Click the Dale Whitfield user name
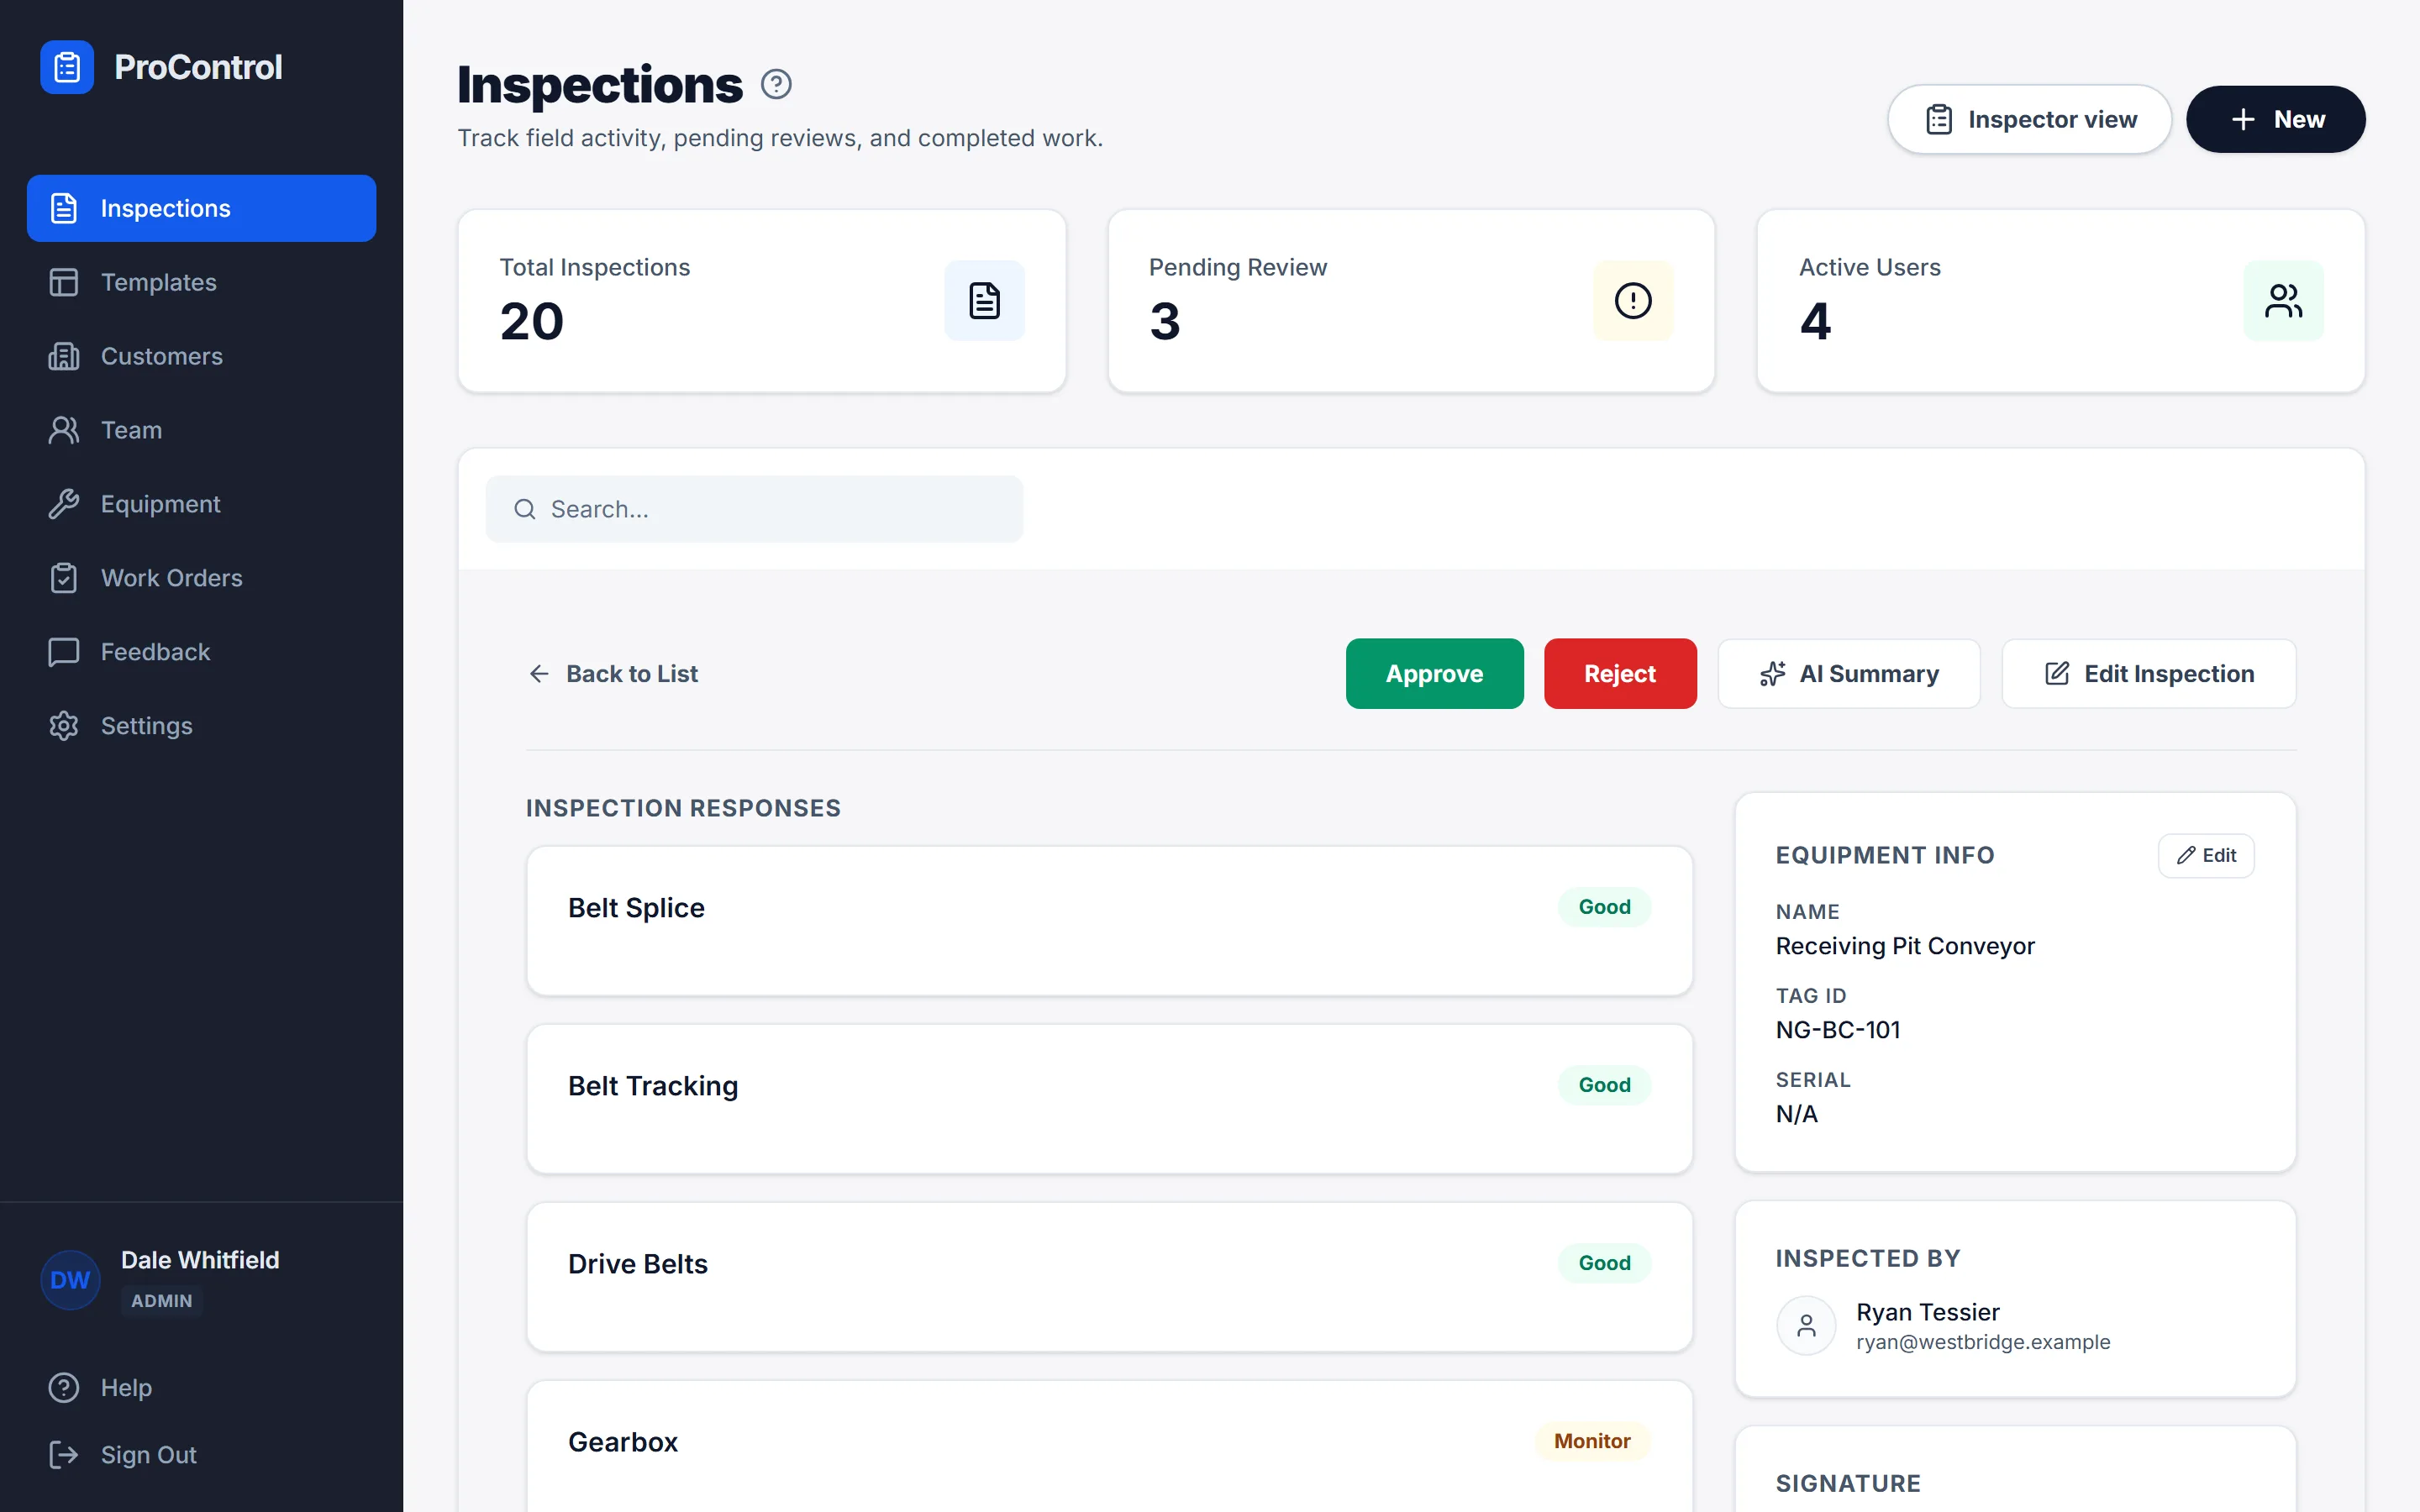 [200, 1260]
